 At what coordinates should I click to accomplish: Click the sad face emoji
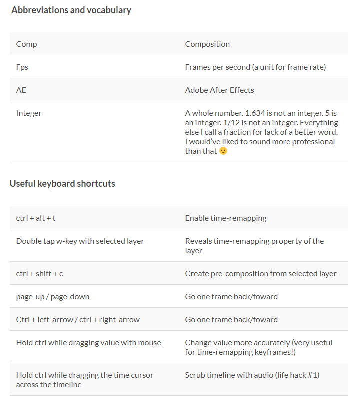[223, 151]
